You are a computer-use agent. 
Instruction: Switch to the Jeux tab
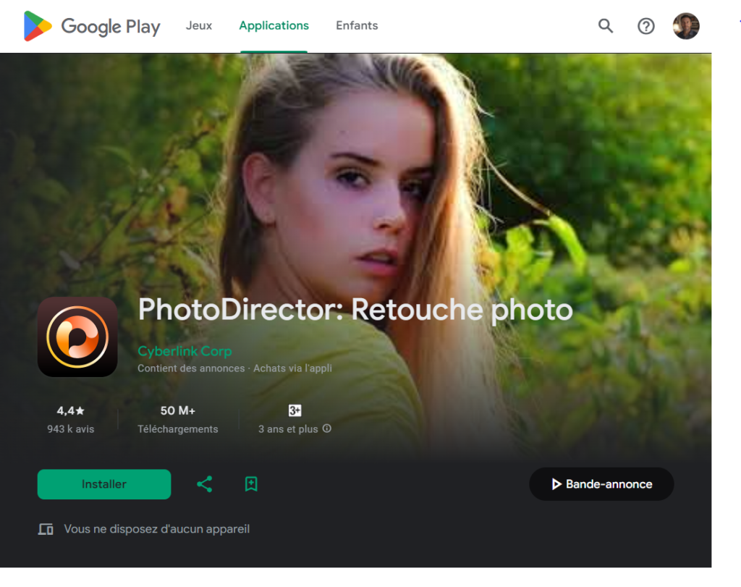point(198,25)
